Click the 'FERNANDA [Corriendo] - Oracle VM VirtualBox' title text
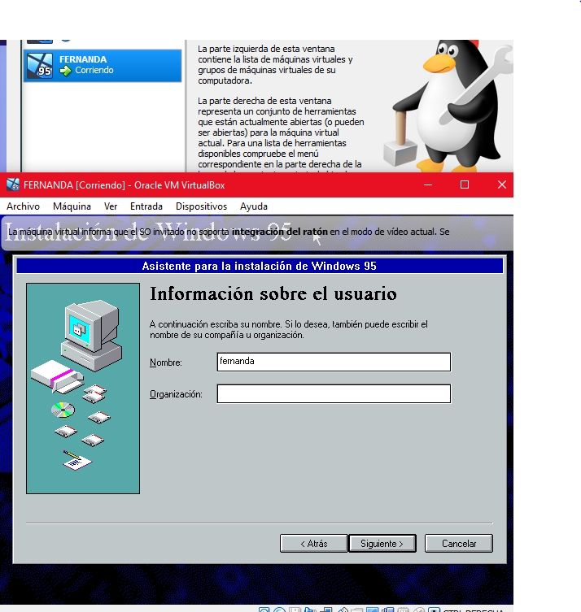 click(124, 185)
